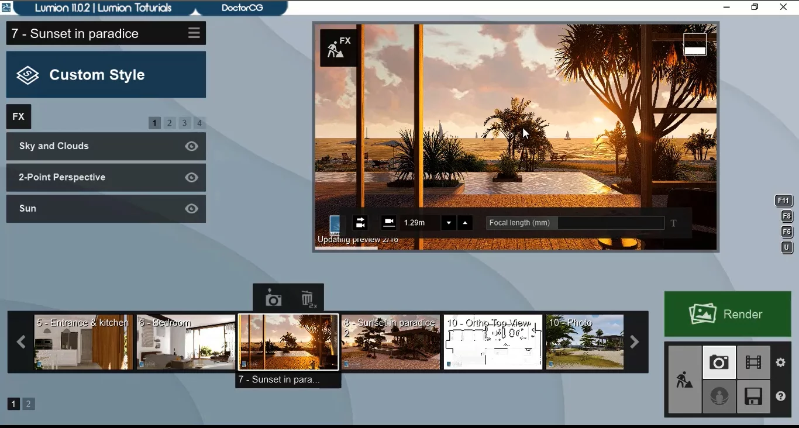
Task: Open the photo options hamburger menu
Action: point(194,33)
